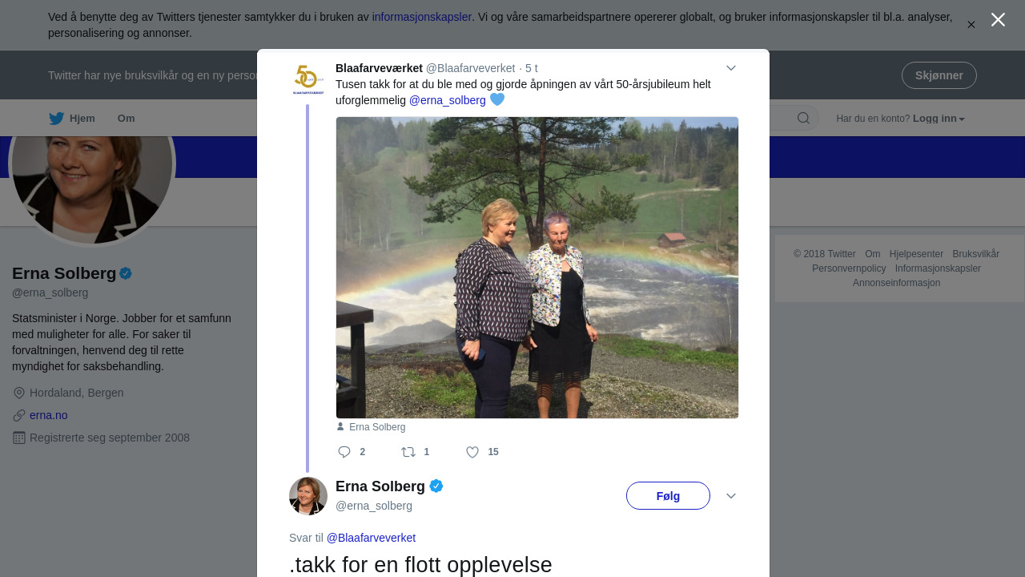
Task: Like the tweet with the heart icon
Action: tap(472, 452)
